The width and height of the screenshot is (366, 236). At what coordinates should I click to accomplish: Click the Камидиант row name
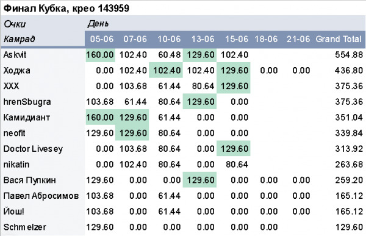(x=27, y=118)
